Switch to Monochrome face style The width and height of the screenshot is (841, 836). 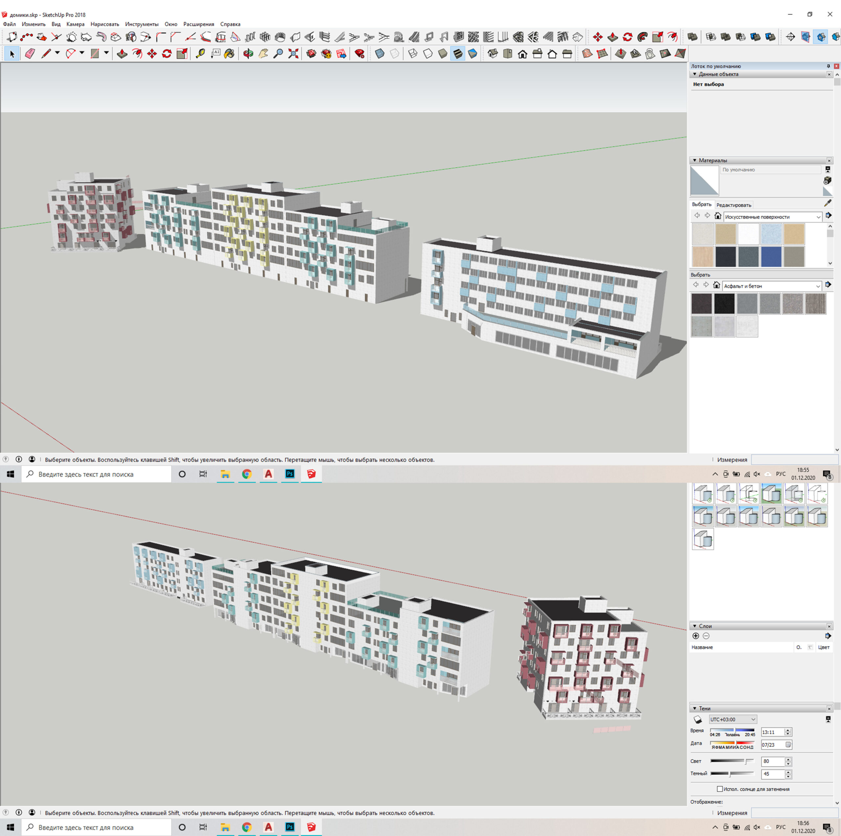point(472,54)
